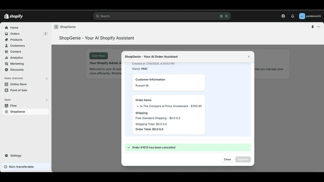The height and width of the screenshot is (182, 324).
Task: Click the Search field in top bar
Action: 162,16
